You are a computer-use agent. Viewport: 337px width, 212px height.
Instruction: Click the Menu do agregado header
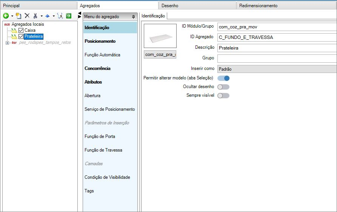click(110, 17)
